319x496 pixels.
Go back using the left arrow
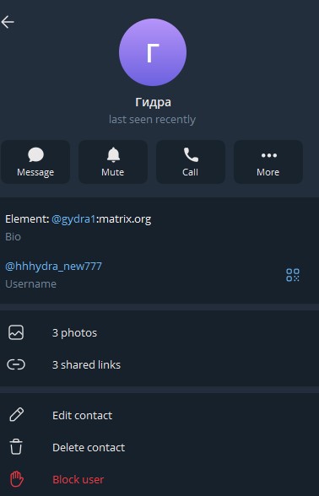click(x=8, y=22)
